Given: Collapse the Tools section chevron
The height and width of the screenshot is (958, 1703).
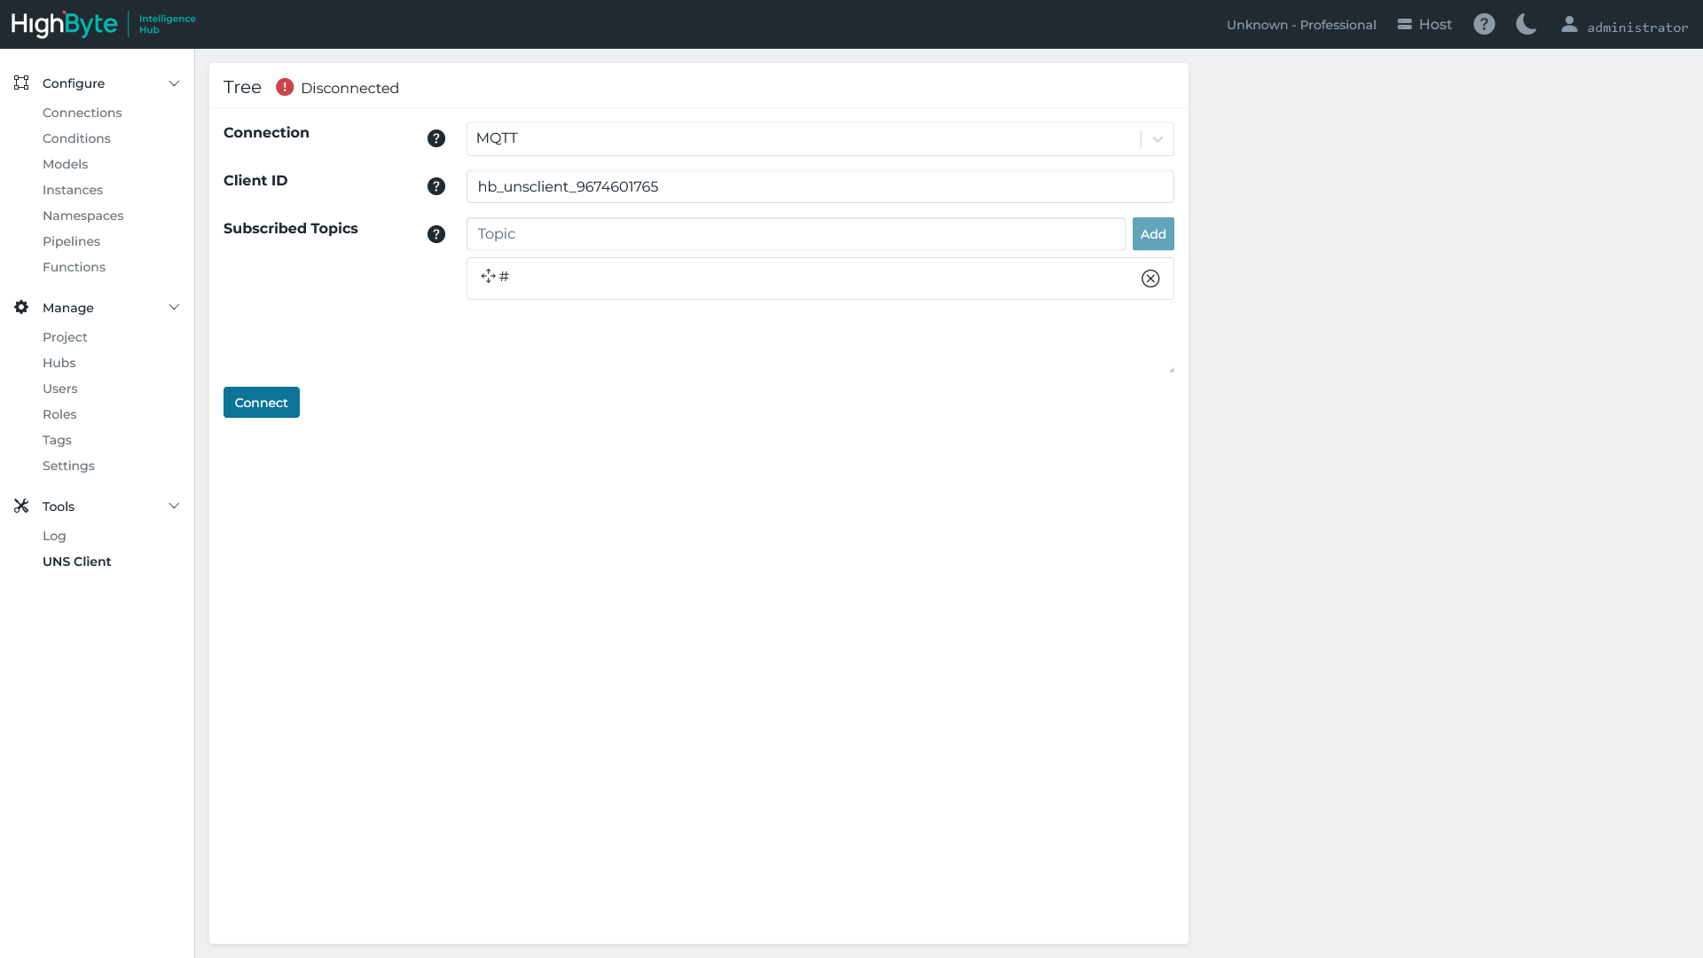Looking at the screenshot, I should coord(174,506).
